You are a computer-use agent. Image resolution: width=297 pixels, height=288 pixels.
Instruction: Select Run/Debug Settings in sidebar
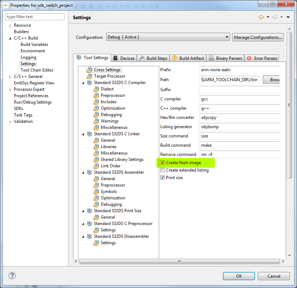pyautogui.click(x=32, y=102)
